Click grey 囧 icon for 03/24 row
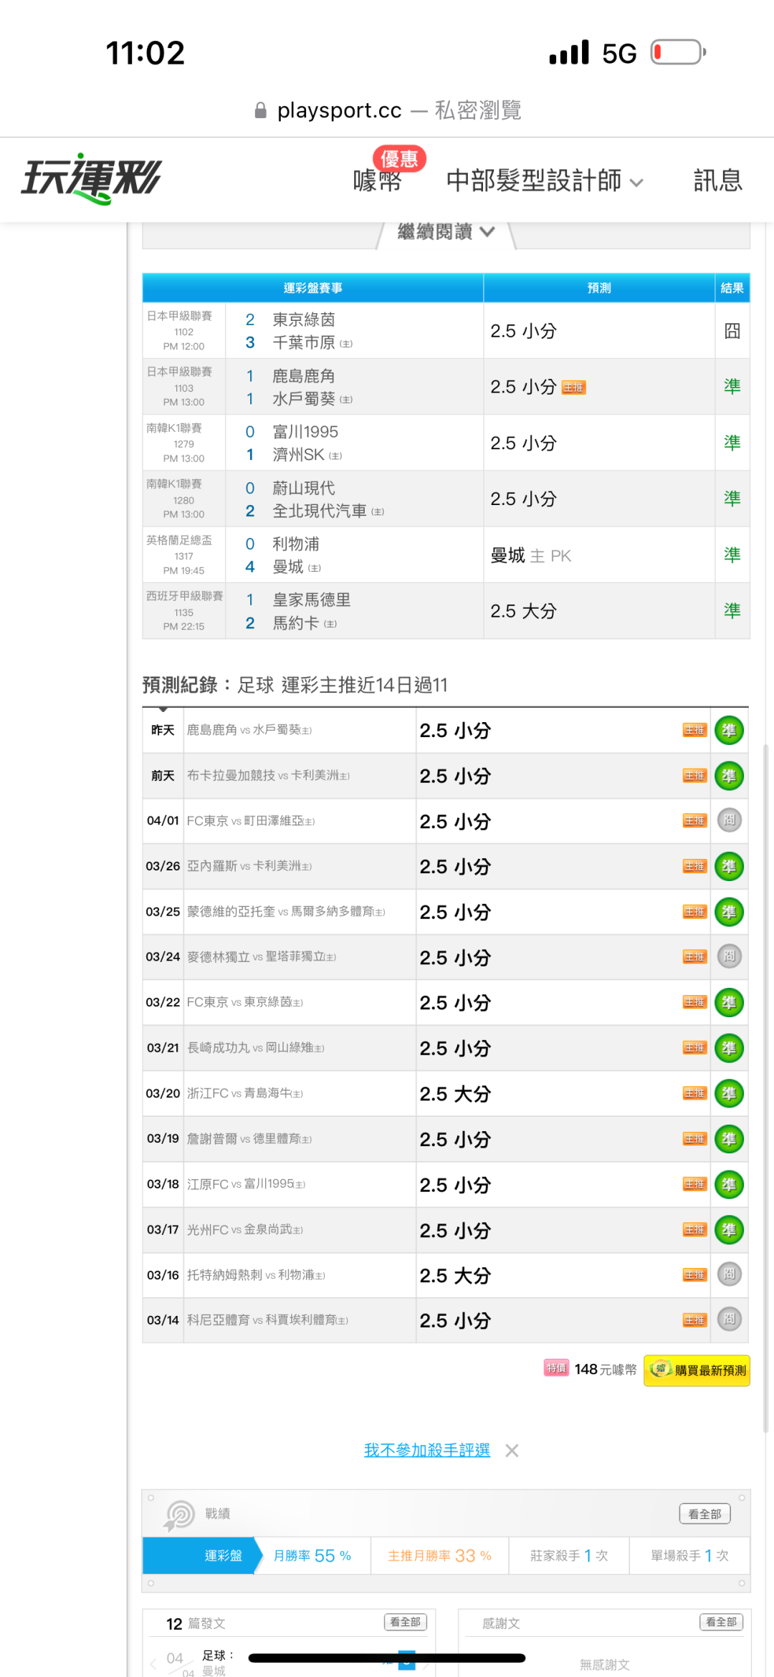Screen dimensions: 774x1677 (x=729, y=956)
